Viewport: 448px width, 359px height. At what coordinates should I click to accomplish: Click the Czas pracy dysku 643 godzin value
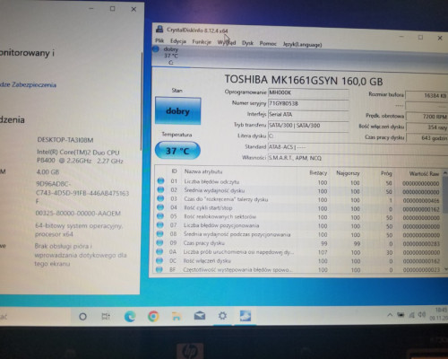(x=426, y=138)
